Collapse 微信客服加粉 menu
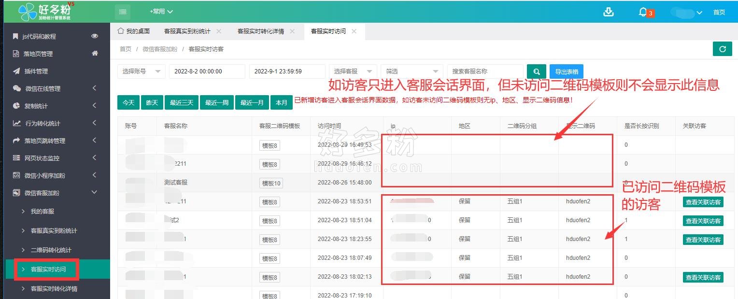This screenshot has height=299, width=738. click(94, 193)
